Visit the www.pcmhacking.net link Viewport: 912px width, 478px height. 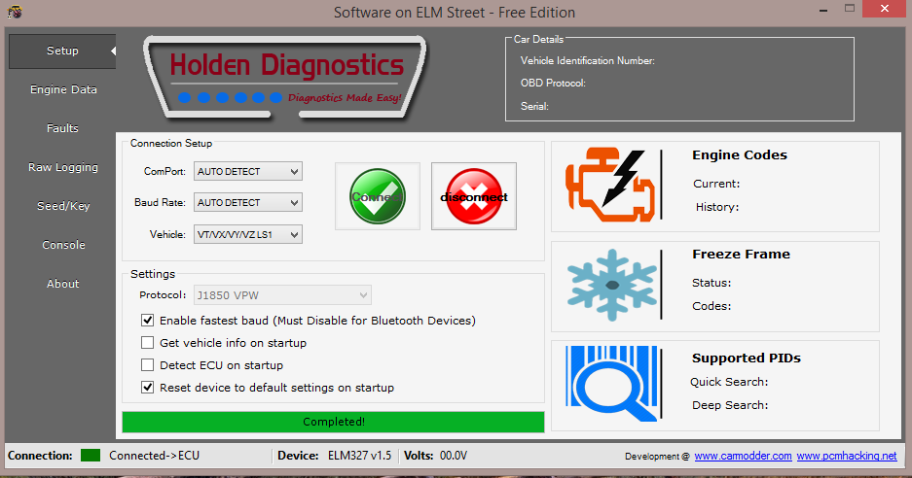847,456
